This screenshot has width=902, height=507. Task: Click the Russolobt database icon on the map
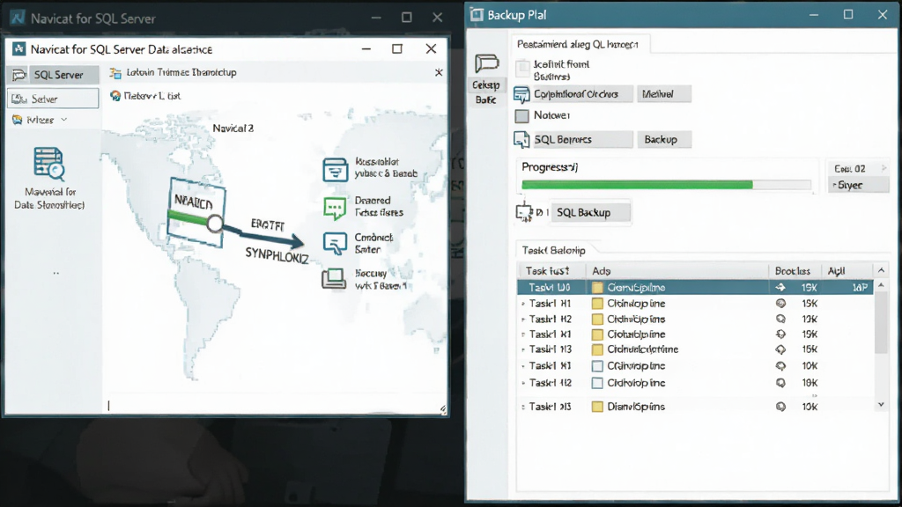(336, 170)
